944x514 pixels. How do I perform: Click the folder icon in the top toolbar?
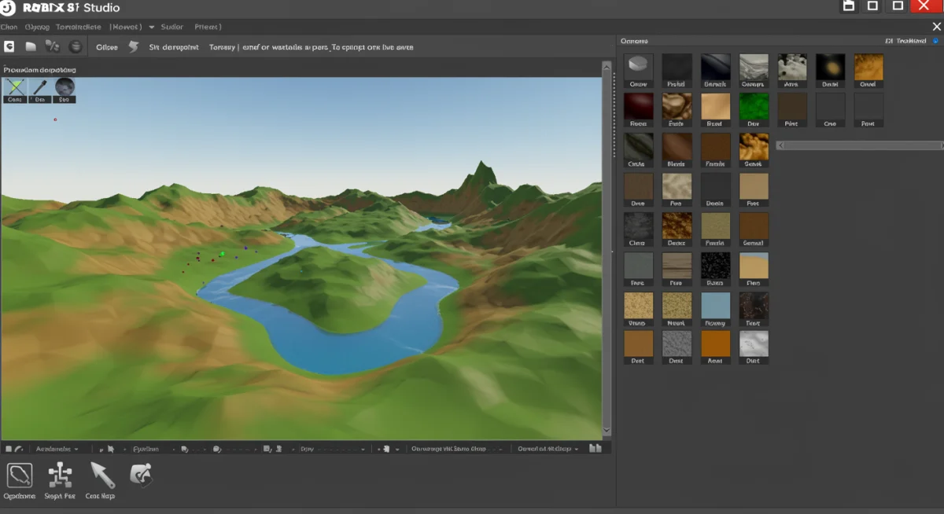point(31,46)
